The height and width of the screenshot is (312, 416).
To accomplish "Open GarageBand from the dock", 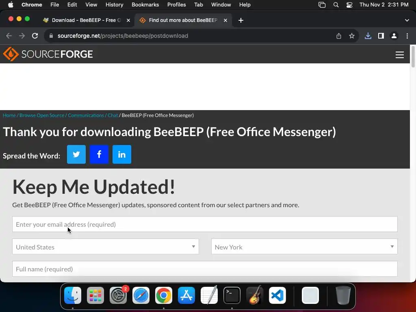I will coord(255,295).
